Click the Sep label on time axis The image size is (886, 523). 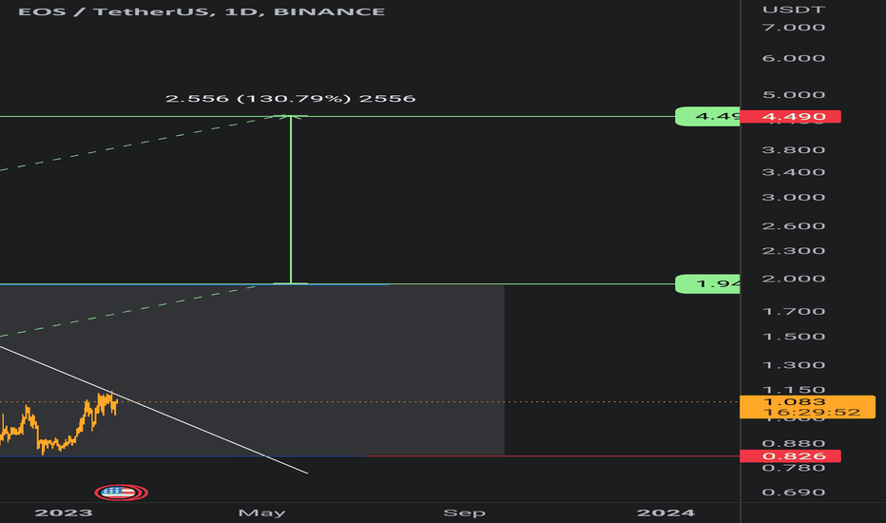(x=464, y=513)
